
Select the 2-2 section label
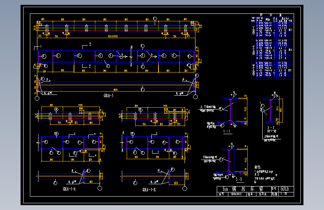click(x=271, y=128)
